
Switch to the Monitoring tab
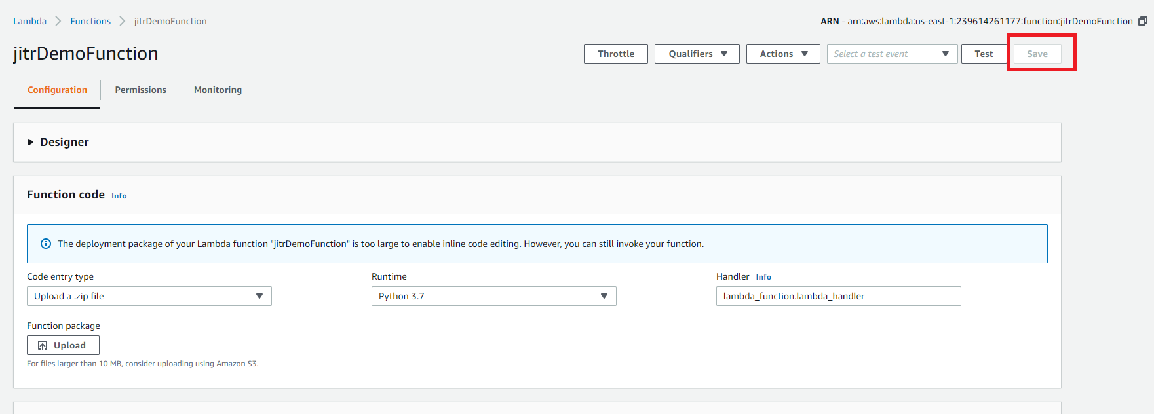[x=218, y=90]
